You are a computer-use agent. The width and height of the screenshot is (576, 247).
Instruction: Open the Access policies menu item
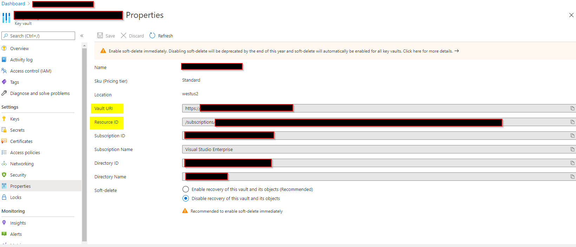(x=25, y=153)
